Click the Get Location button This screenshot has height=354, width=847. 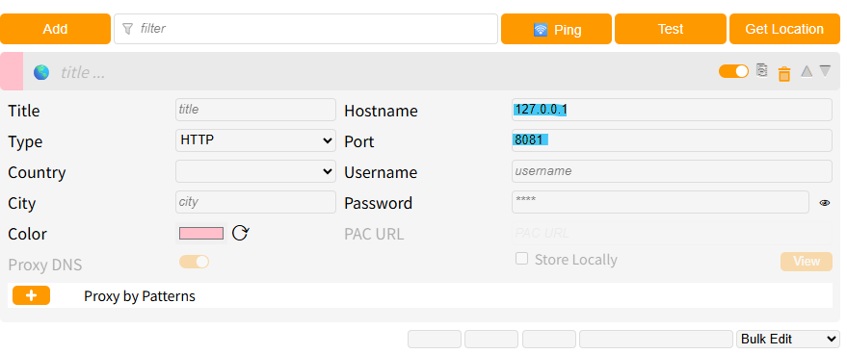pos(784,29)
